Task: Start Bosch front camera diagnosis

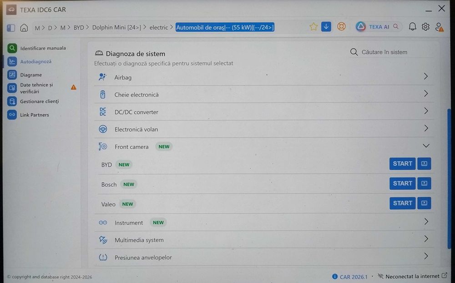Action: pyautogui.click(x=403, y=183)
